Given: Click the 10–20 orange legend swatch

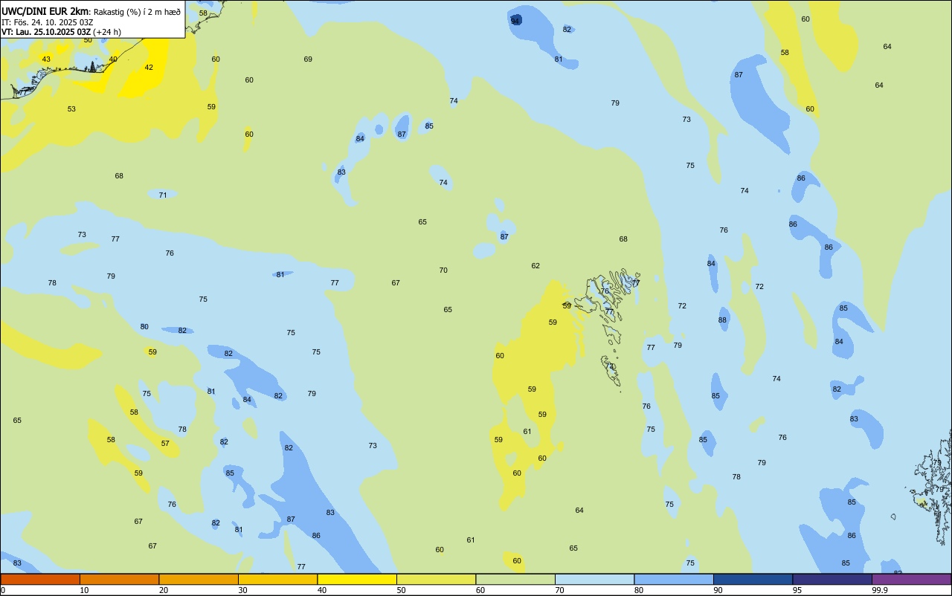Looking at the screenshot, I should pos(119,579).
